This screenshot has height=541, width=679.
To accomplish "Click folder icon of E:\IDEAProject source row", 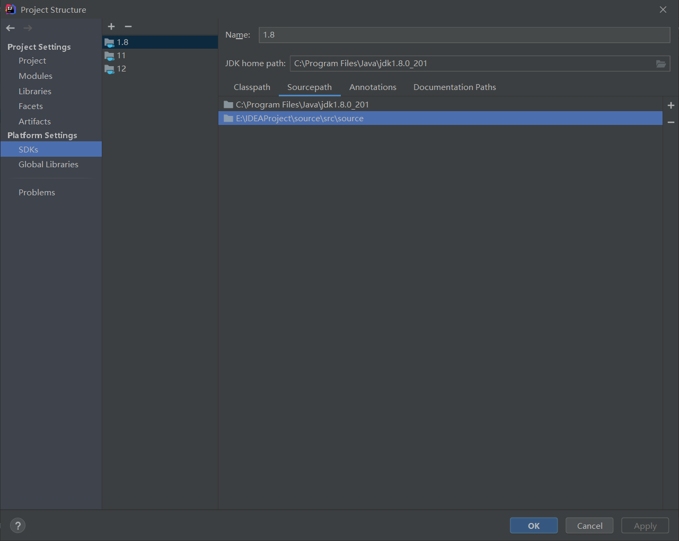I will 228,119.
